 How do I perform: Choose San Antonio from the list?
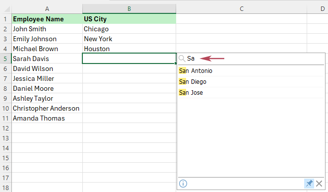(x=251, y=70)
